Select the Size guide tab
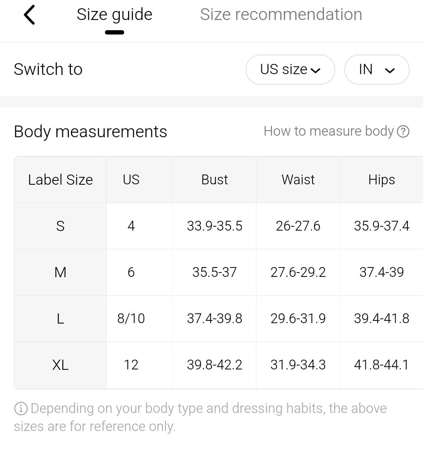Screen dimensions: 423x451 114,15
